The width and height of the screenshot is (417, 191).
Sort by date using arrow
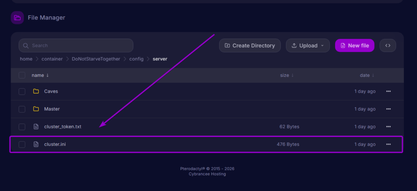[x=373, y=75]
